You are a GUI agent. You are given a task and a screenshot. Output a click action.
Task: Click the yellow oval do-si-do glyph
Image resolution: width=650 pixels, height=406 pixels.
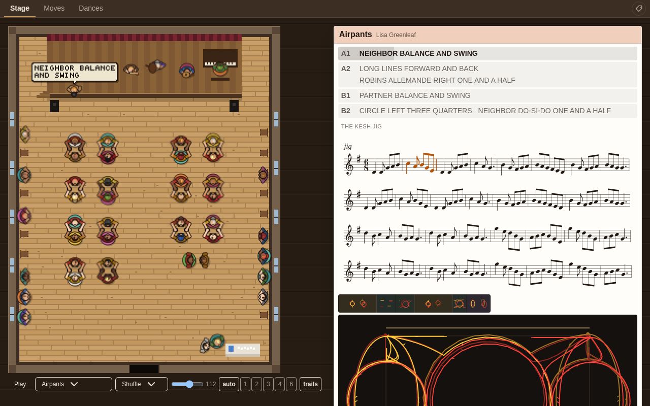pos(473,303)
